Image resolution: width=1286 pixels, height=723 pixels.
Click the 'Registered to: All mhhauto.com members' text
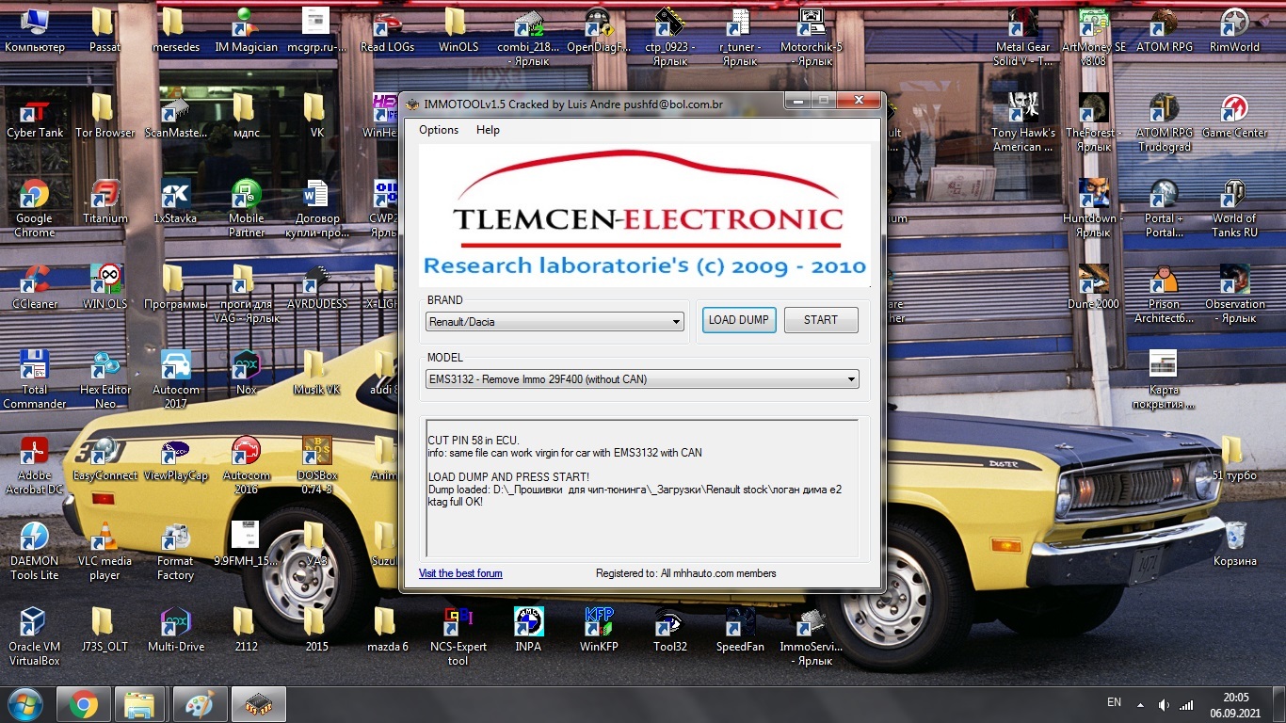(686, 573)
